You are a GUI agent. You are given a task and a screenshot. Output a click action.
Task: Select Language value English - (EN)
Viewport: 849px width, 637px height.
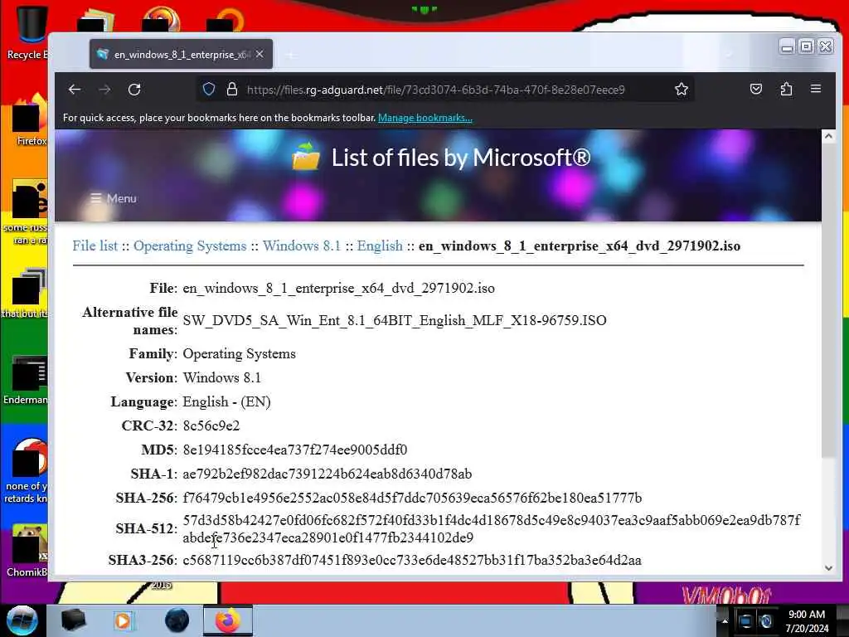click(x=227, y=402)
